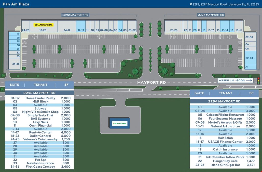Click the Levy Nails tenant row
Screen dimensions: 262x172
click(39, 122)
